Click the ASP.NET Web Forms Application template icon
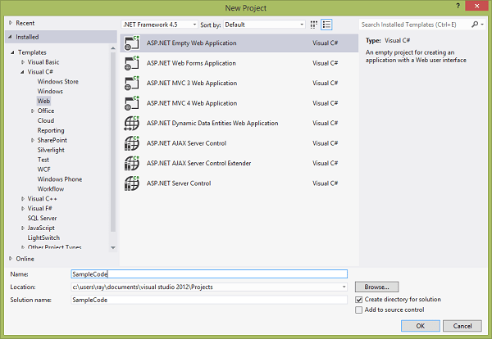 tap(131, 63)
